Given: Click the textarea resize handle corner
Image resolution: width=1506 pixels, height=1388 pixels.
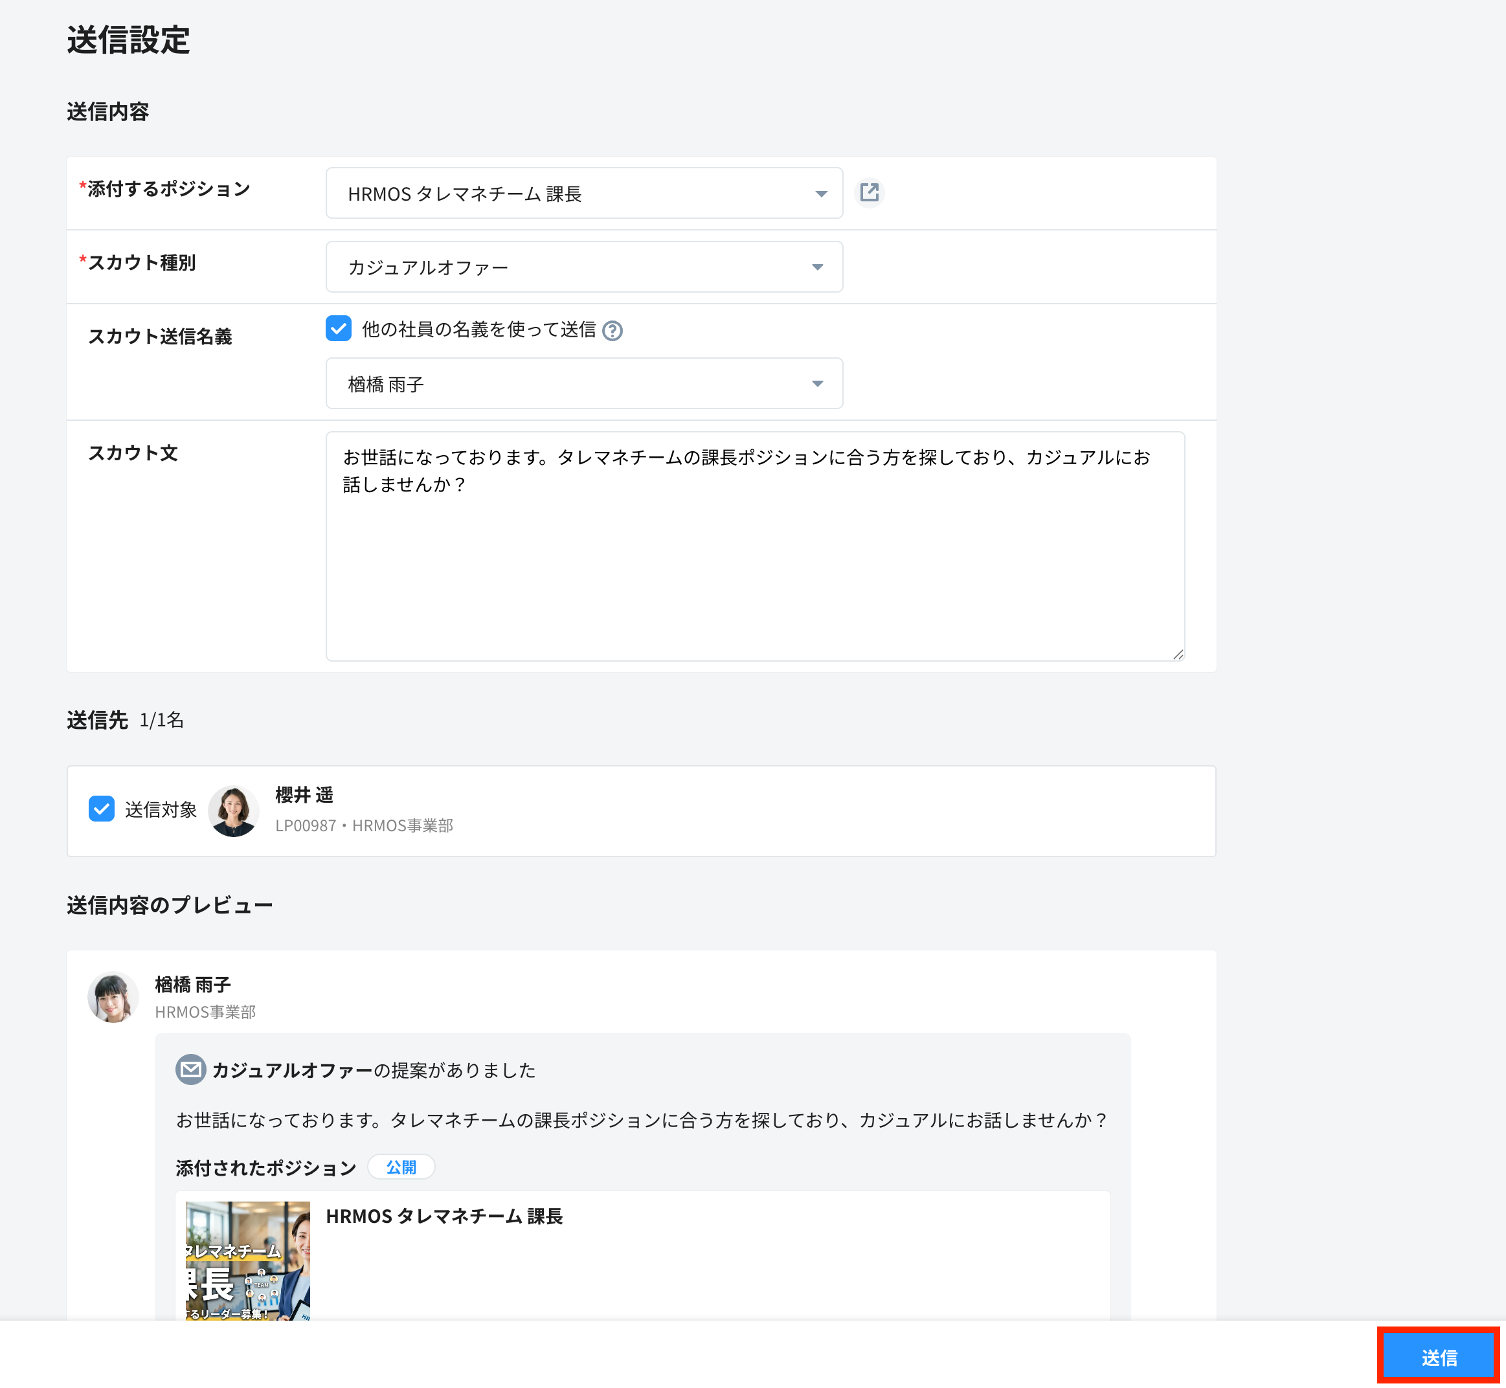Looking at the screenshot, I should 1178,655.
